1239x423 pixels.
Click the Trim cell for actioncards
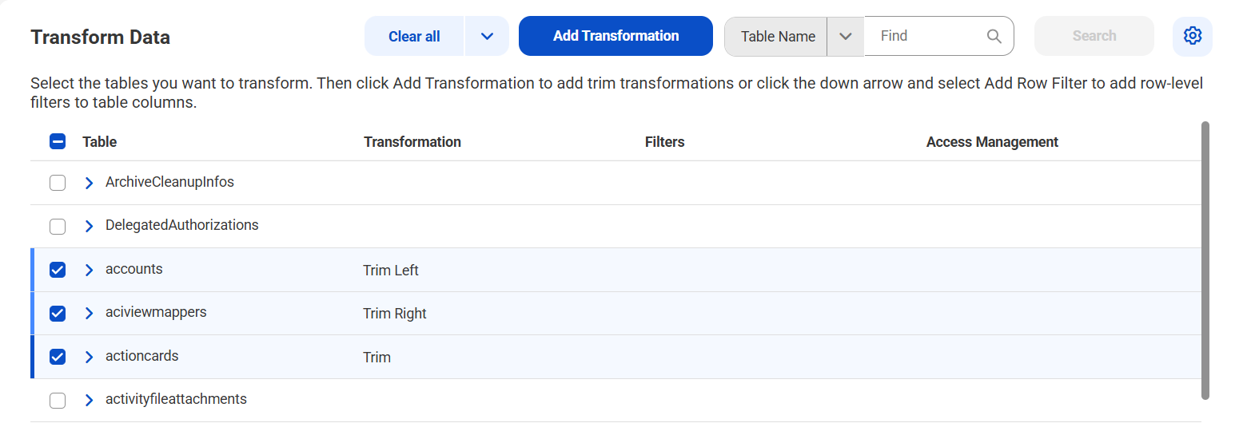(376, 357)
